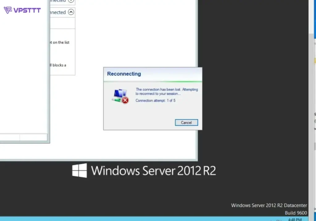Click the 'on the list' text line
The height and width of the screenshot is (221, 316).
coord(60,42)
